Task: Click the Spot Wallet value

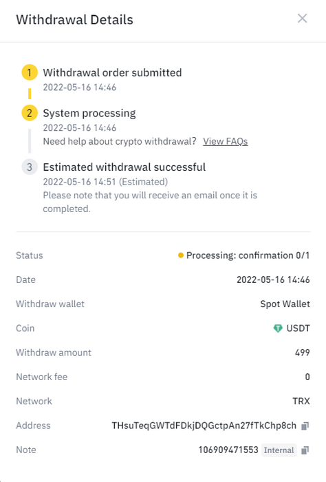Action: pos(285,304)
